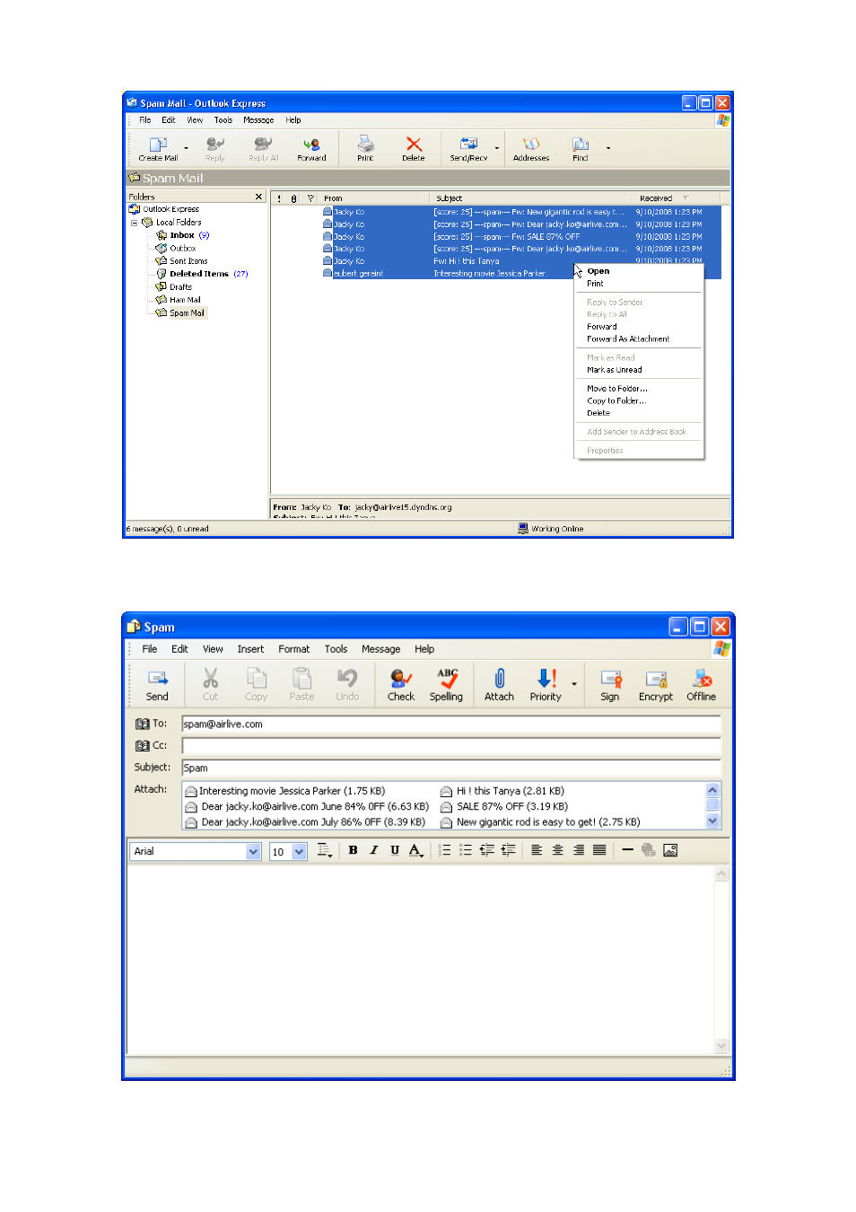Choose Mark as Unread in context menu
This screenshot has width=856, height=1212.
coord(615,370)
